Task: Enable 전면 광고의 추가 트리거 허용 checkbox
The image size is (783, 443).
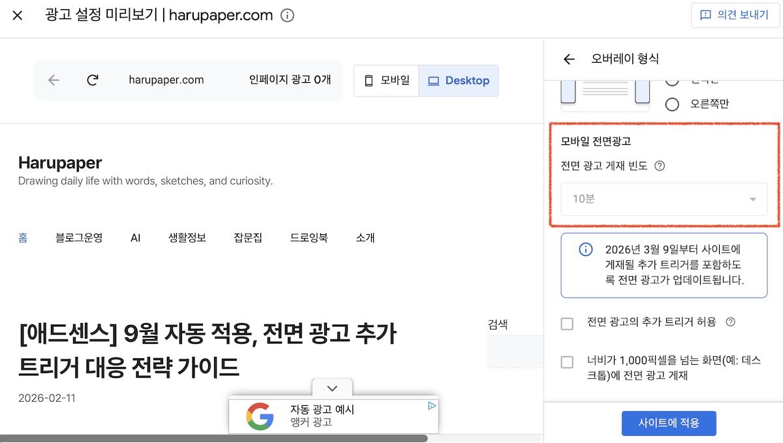Action: coord(566,322)
